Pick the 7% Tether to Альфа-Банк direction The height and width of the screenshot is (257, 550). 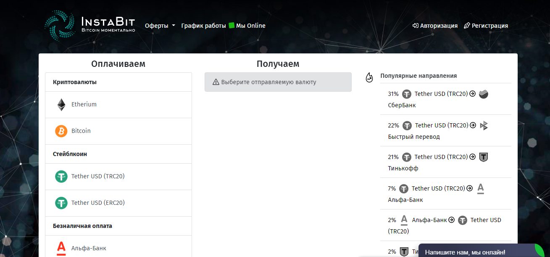pyautogui.click(x=446, y=194)
